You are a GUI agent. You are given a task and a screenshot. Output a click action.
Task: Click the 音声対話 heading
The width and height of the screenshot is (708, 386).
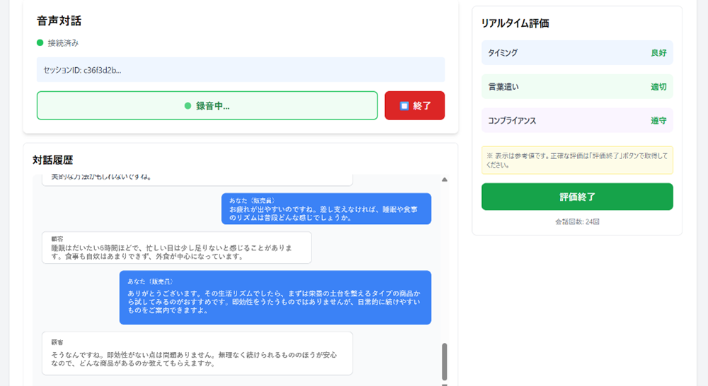(59, 21)
